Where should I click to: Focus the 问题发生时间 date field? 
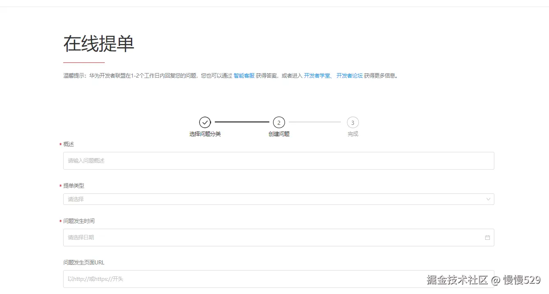coord(278,237)
